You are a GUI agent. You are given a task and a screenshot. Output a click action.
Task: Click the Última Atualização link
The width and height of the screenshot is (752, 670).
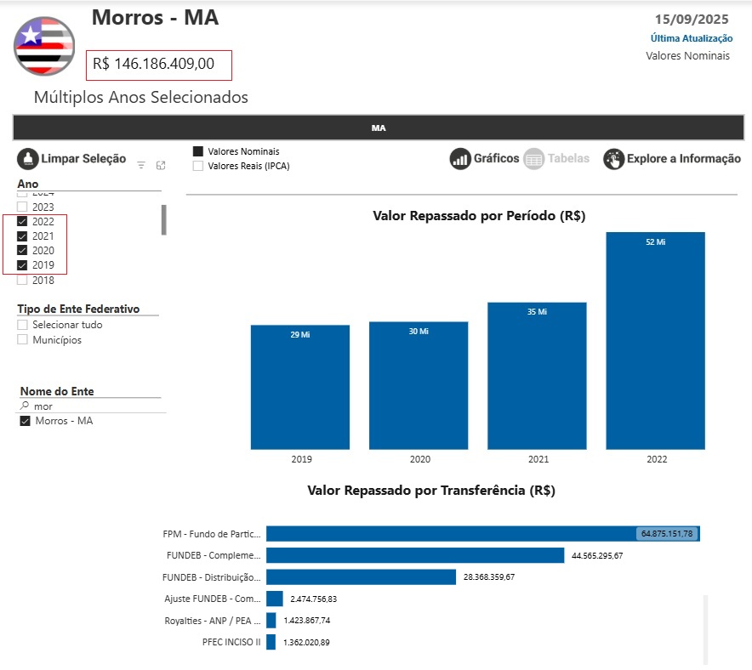click(x=691, y=38)
